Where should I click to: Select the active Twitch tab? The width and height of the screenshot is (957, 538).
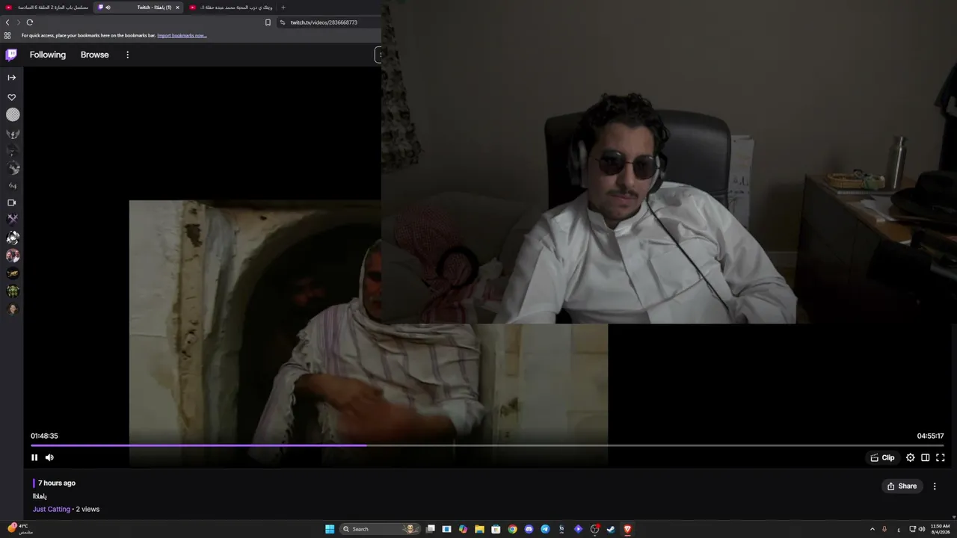139,7
